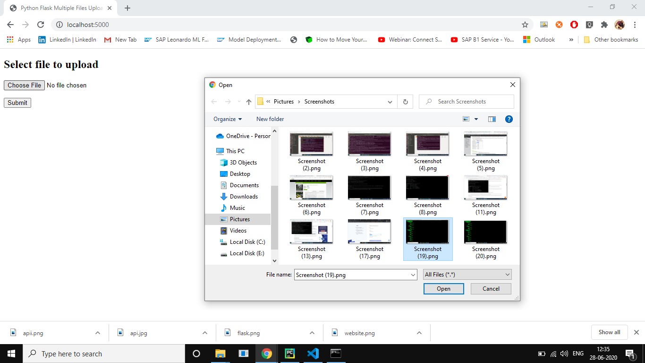This screenshot has height=363, width=645.
Task: Reload the localhost:5000 page
Action: 41,25
